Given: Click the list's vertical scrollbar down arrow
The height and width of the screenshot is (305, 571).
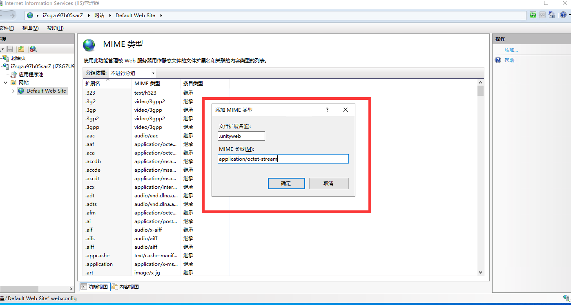Looking at the screenshot, I should click(x=480, y=272).
